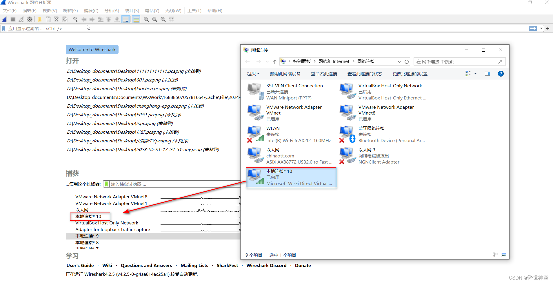Screen dimensions: 553x283
Task: Click the save capture file icon
Action: tap(48, 19)
